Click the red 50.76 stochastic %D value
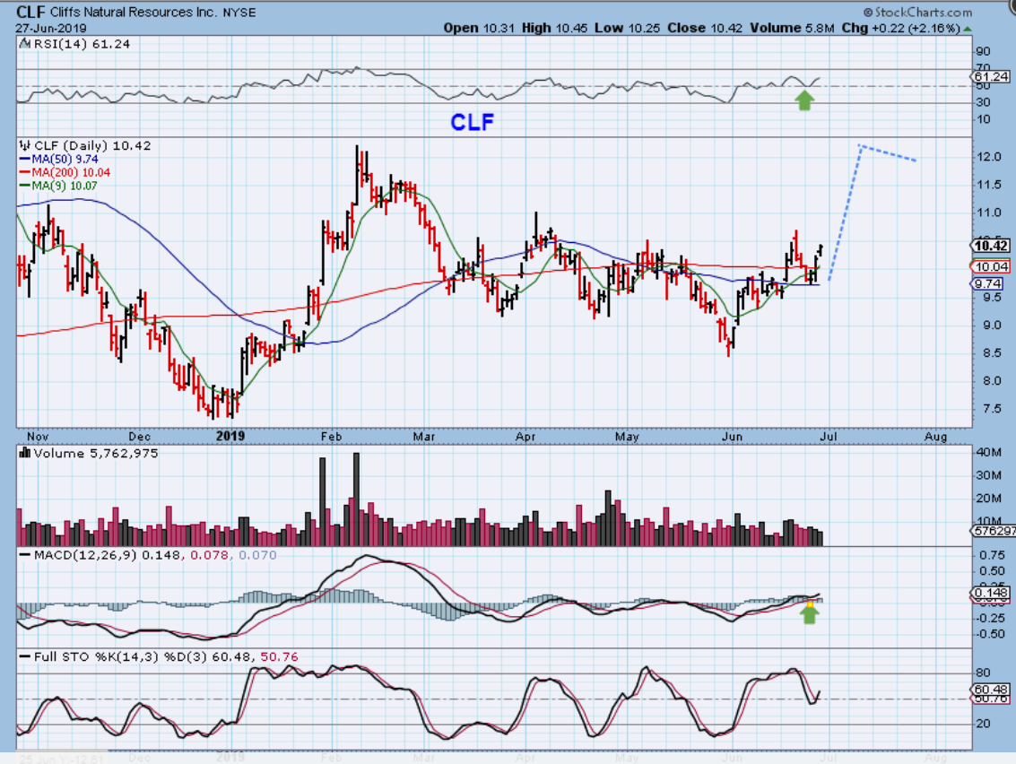 pyautogui.click(x=279, y=657)
